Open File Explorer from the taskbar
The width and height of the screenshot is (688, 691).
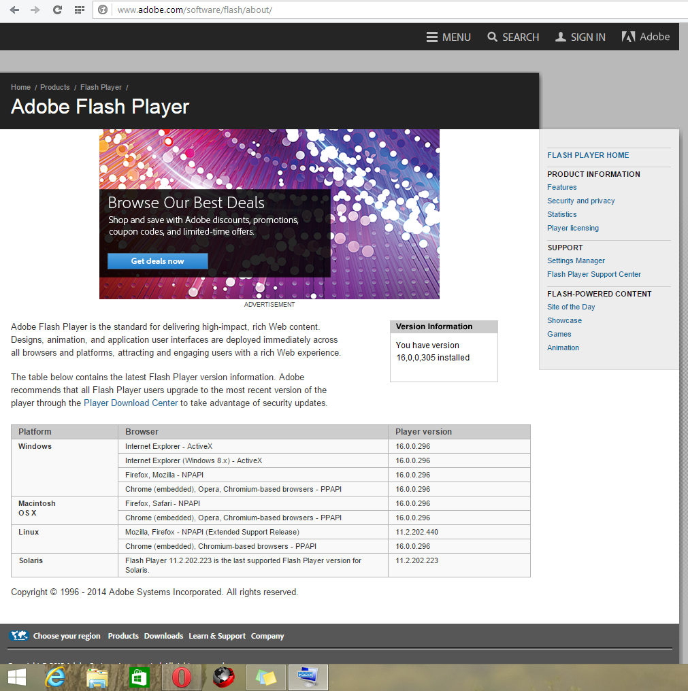tap(97, 678)
